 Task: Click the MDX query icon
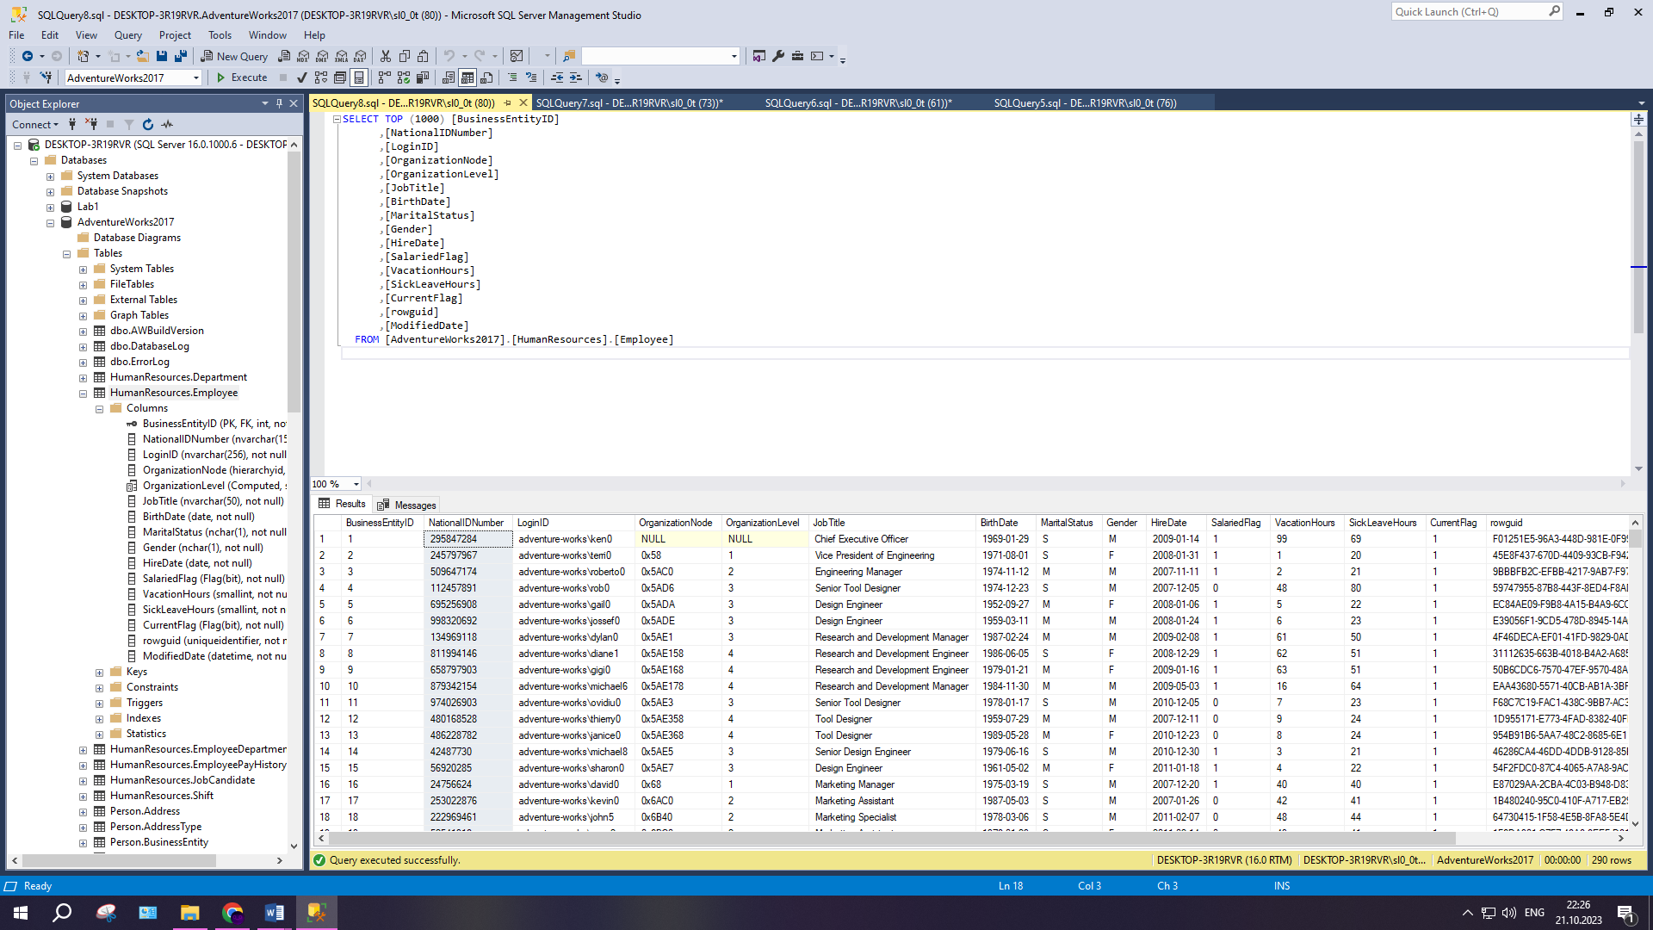(303, 57)
